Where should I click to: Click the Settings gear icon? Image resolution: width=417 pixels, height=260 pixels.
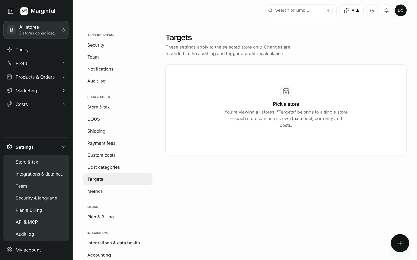tap(9, 147)
